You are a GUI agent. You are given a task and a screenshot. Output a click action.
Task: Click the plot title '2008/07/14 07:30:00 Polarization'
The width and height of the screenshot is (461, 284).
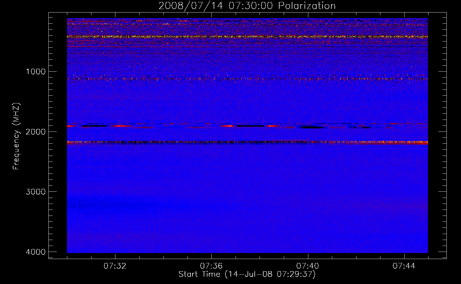[247, 6]
